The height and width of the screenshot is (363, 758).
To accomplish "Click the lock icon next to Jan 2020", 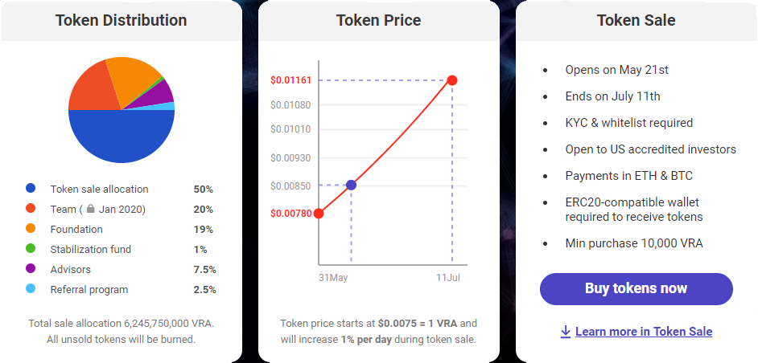I will 91,210.
